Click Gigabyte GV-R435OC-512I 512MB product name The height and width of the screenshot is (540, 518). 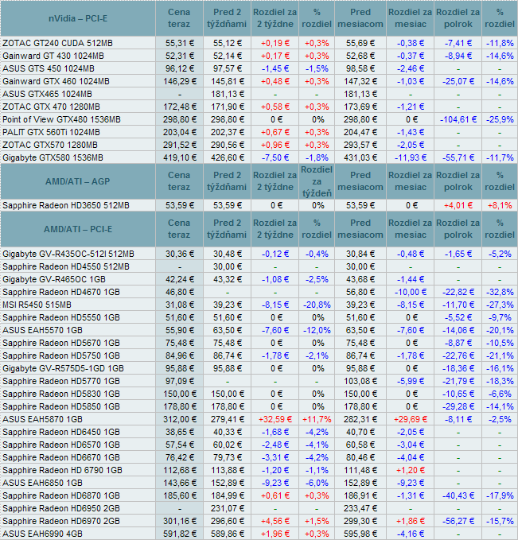pos(68,254)
